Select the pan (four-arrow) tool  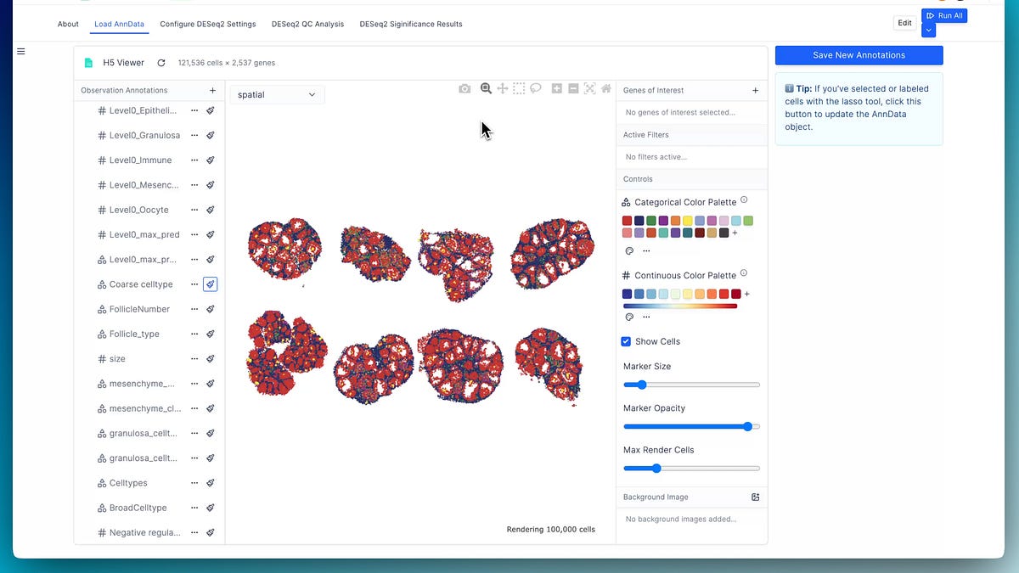coord(503,88)
